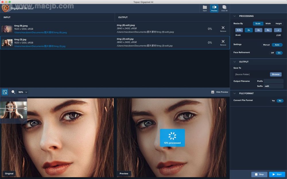
Task: Click the Open folder icon
Action: click(205, 8)
